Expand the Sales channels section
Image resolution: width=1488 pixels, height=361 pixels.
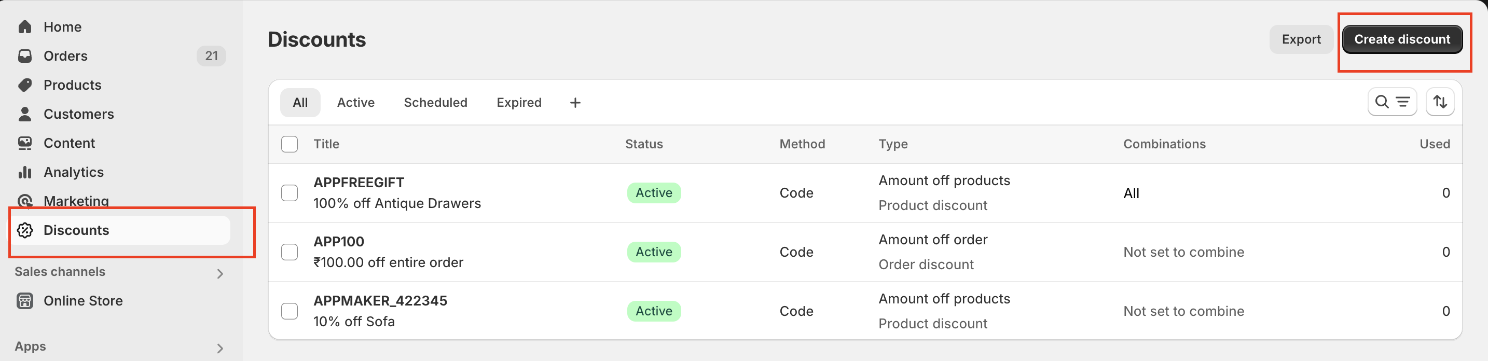(x=219, y=273)
